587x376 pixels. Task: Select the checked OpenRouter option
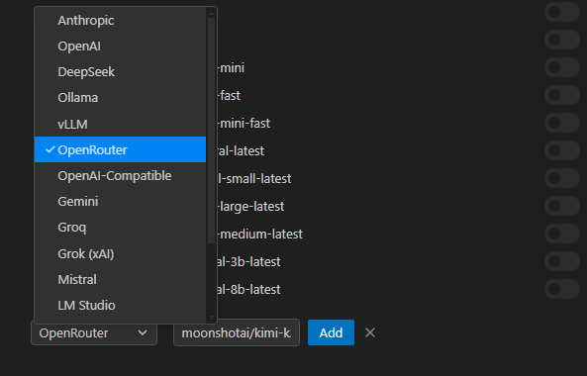(x=120, y=149)
